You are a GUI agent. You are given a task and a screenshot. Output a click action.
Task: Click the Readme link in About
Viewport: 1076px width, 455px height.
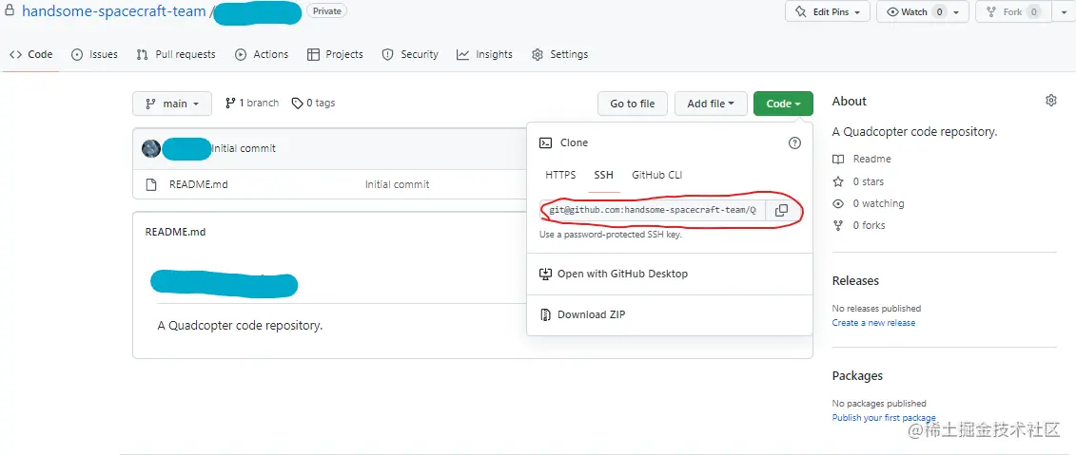(x=872, y=159)
